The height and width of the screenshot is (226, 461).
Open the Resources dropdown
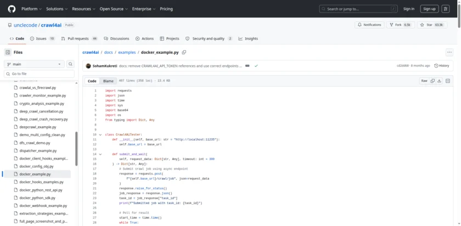(83, 9)
